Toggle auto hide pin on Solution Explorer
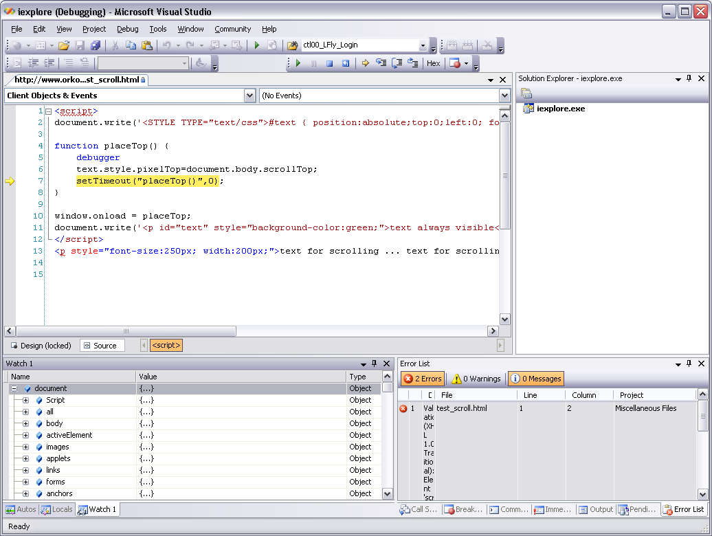This screenshot has height=536, width=712. pos(689,78)
